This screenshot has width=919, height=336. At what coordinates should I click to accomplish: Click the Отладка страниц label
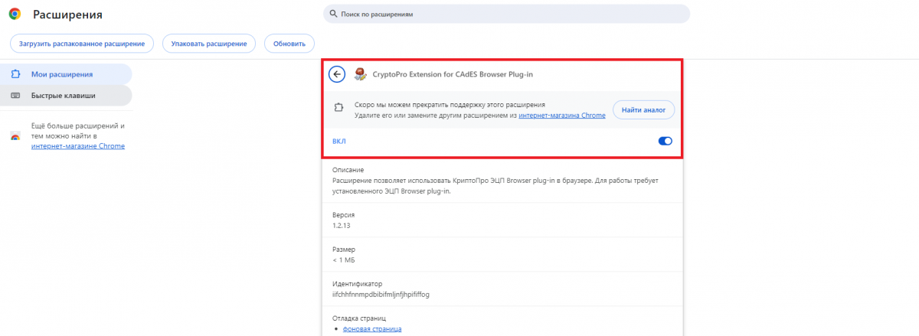359,317
